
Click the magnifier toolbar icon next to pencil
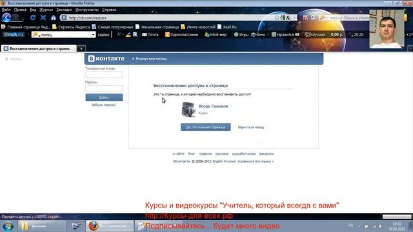pos(135,34)
